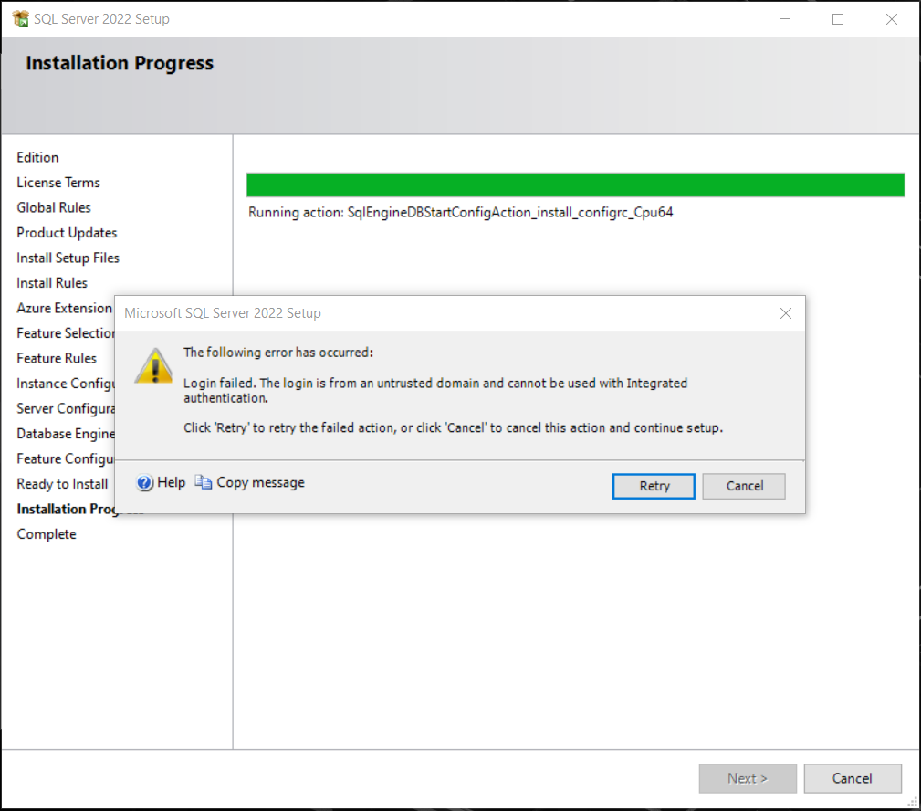Screen dimensions: 921x811
Task: Select Server Configuration step in sidebar
Action: coord(65,408)
